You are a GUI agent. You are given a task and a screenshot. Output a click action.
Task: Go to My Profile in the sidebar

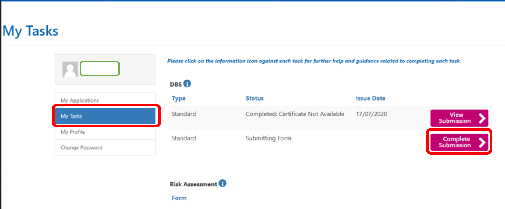tap(73, 132)
